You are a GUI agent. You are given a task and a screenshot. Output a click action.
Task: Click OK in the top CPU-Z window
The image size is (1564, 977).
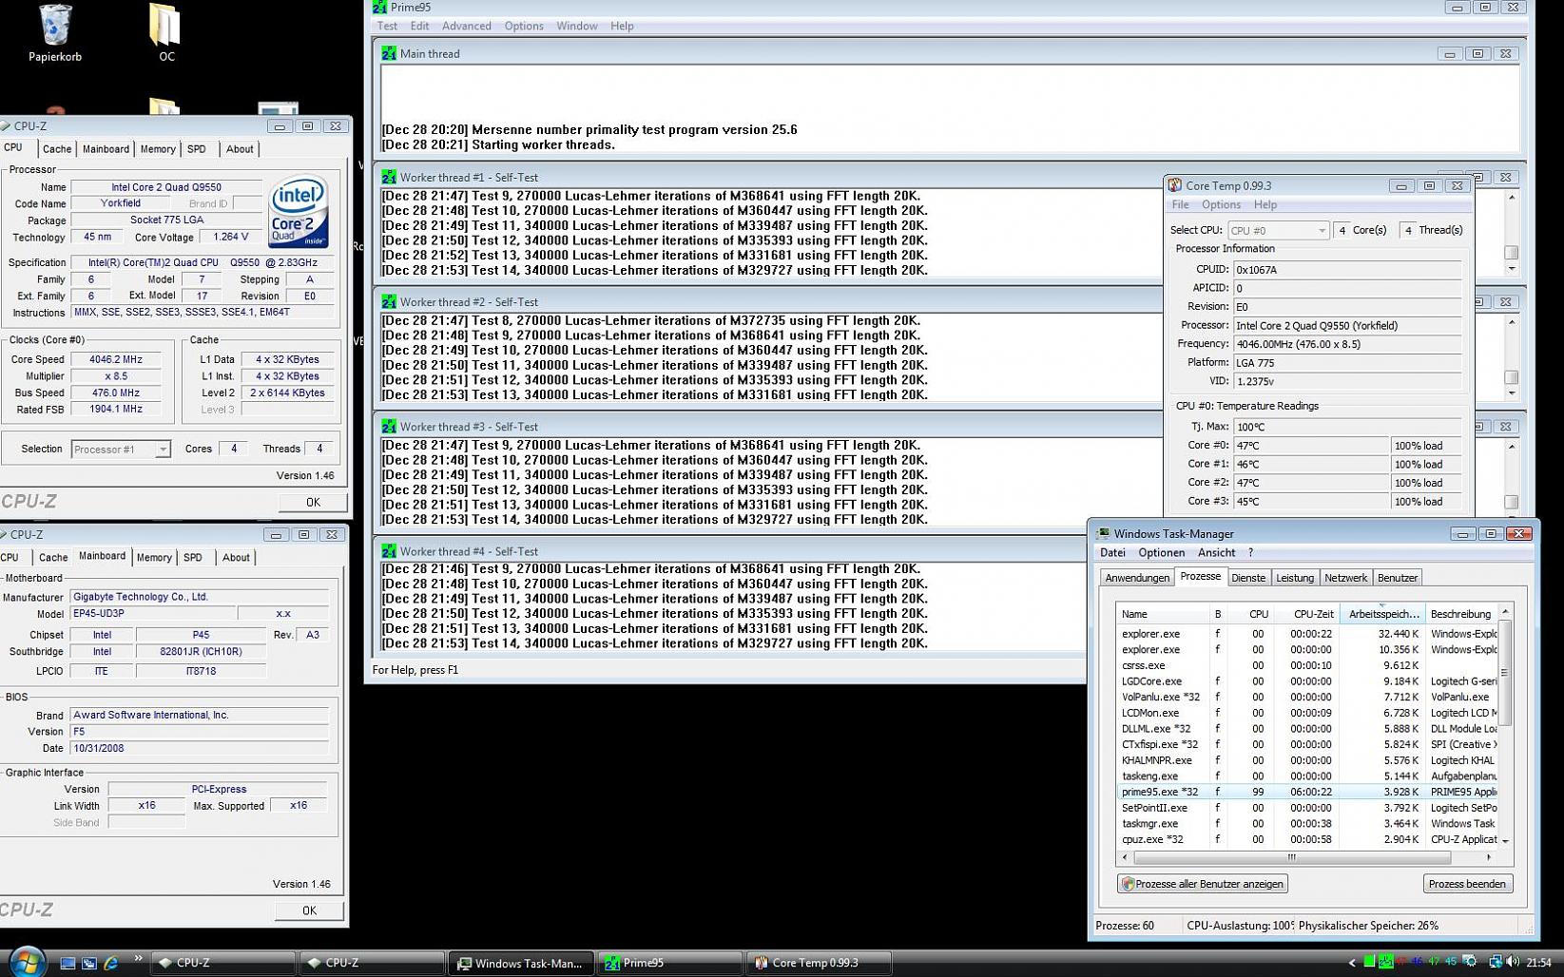coord(313,502)
